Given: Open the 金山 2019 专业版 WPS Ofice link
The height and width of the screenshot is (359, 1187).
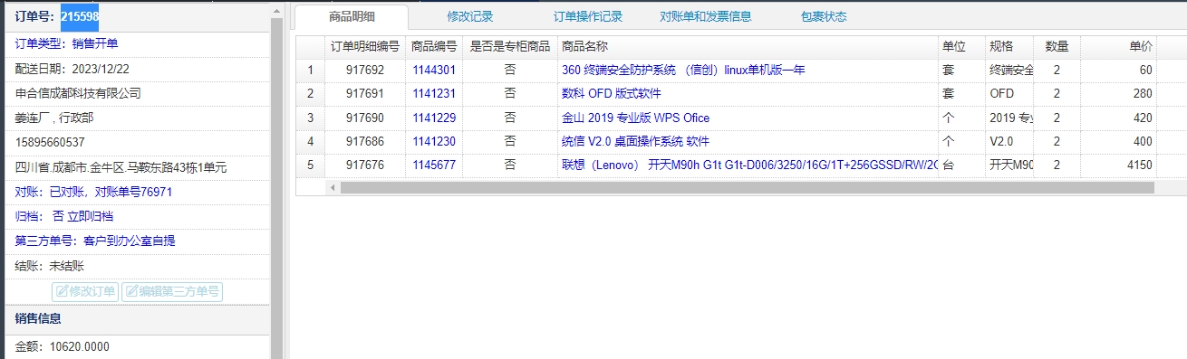Looking at the screenshot, I should 635,118.
